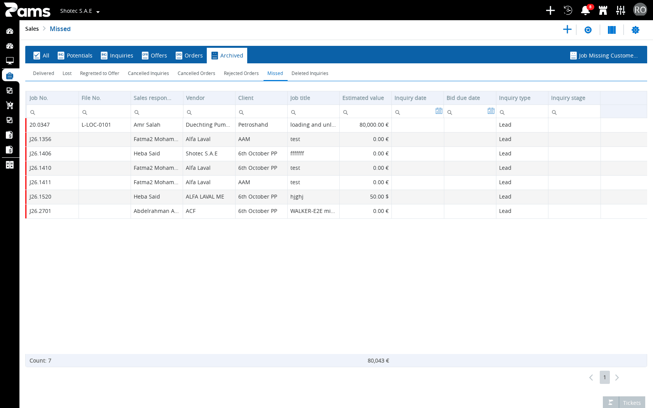Sort by the Vendor column header
The width and height of the screenshot is (653, 408).
click(209, 98)
